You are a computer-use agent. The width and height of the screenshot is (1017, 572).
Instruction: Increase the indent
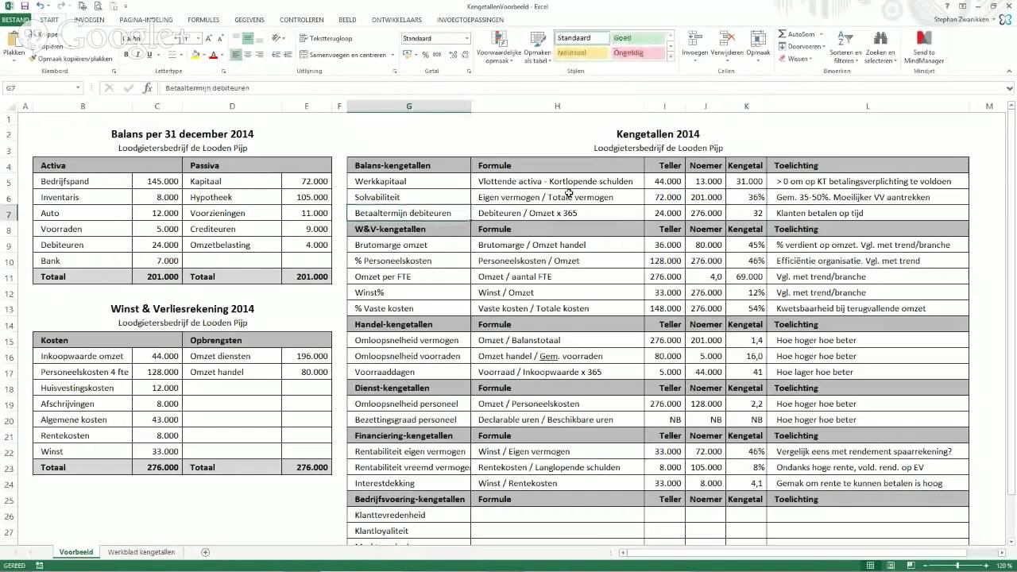point(288,55)
